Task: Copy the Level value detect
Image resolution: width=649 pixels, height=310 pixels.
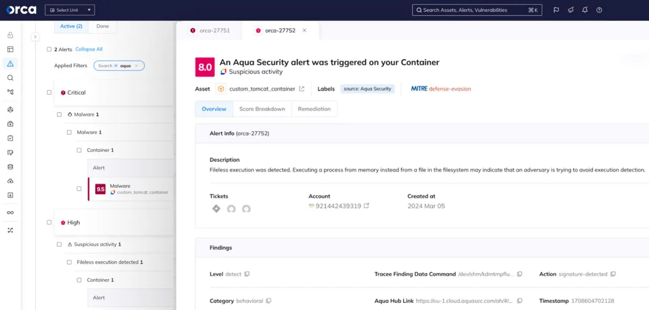Action: click(x=247, y=274)
